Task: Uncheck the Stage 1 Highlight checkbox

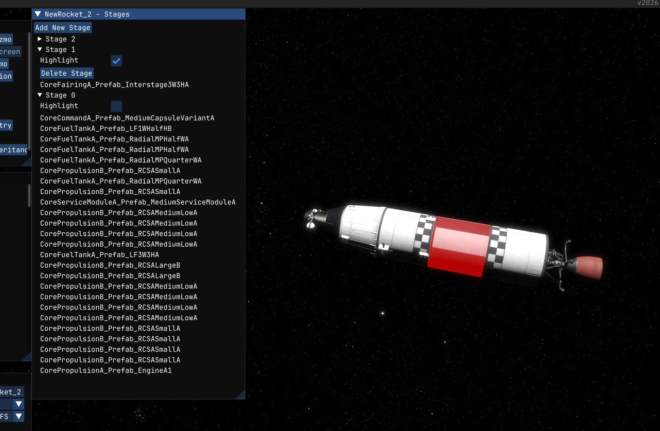Action: point(116,61)
